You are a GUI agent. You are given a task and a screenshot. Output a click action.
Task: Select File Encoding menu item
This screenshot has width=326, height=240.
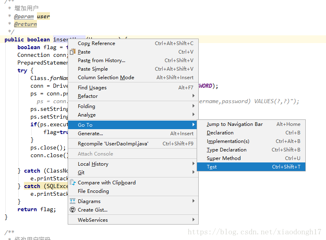click(x=133, y=191)
